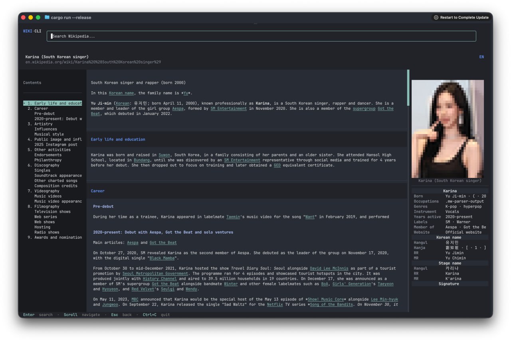Click the SM · Warner labels value
The width and height of the screenshot is (511, 342).
458,222
